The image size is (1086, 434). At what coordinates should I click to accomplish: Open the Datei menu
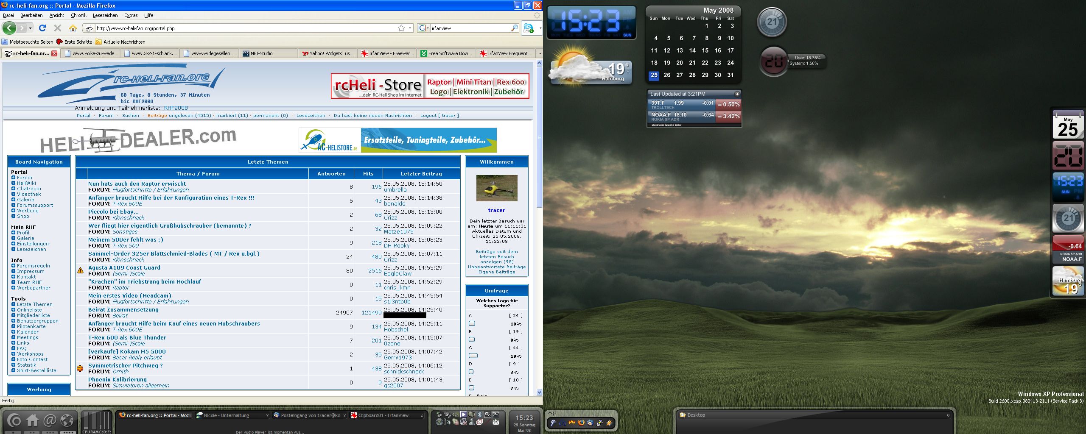click(x=8, y=15)
